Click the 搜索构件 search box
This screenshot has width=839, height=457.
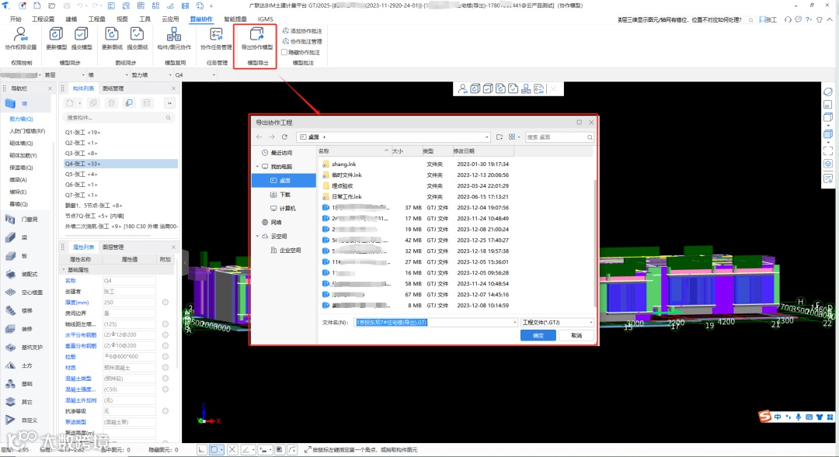(118, 118)
